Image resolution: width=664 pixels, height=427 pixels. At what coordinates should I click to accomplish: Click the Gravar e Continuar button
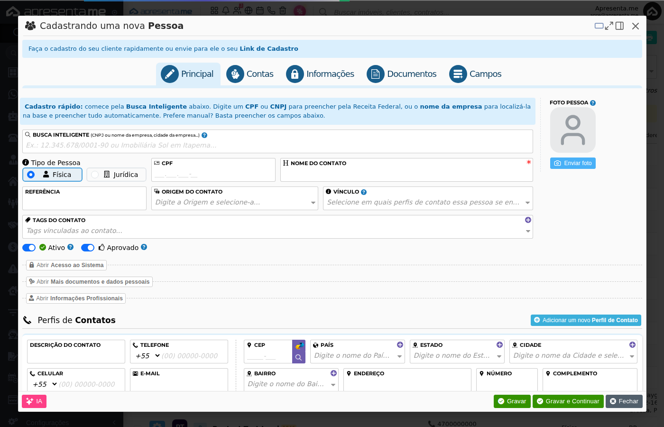[x=568, y=401]
